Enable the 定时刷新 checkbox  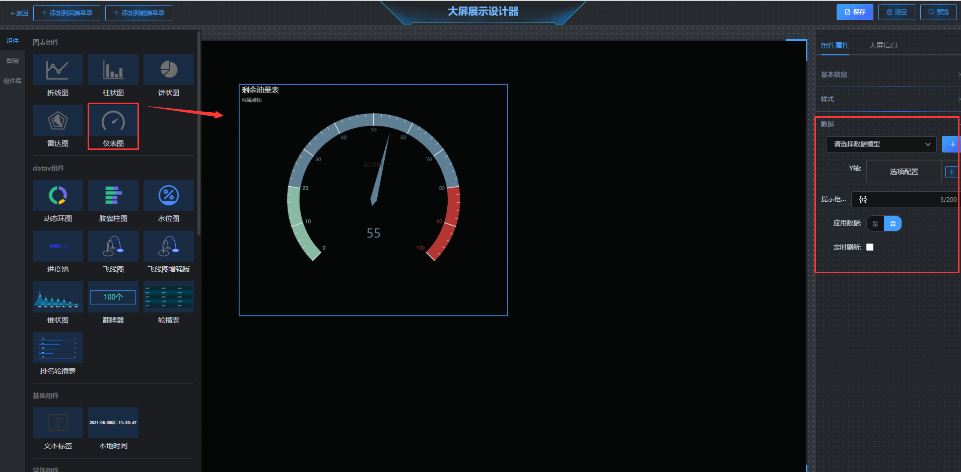870,247
